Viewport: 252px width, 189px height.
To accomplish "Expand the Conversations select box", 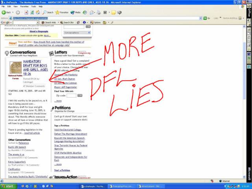I will point(77,33).
